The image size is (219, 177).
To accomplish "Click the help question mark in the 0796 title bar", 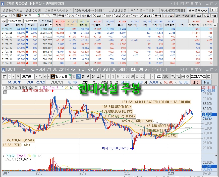I will pyautogui.click(x=201, y=4).
